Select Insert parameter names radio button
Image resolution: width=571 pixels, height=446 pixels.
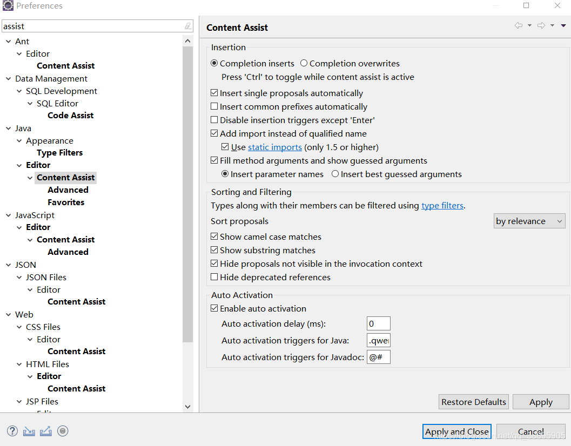[x=225, y=174]
